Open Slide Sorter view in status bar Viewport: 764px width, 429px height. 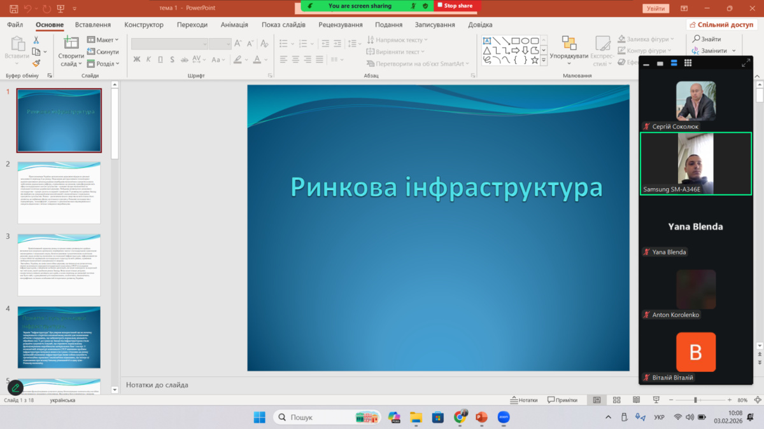click(x=616, y=400)
